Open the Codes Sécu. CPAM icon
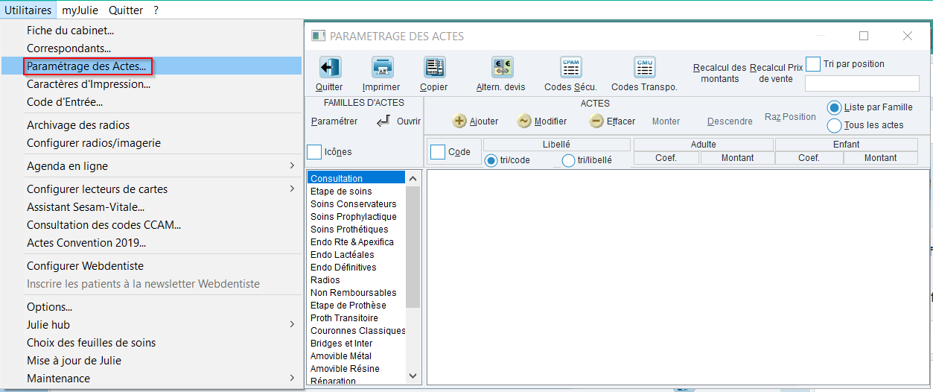The image size is (933, 392). tap(571, 68)
